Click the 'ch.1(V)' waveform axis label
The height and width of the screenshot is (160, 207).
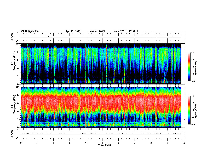pyautogui.click(x=13, y=37)
